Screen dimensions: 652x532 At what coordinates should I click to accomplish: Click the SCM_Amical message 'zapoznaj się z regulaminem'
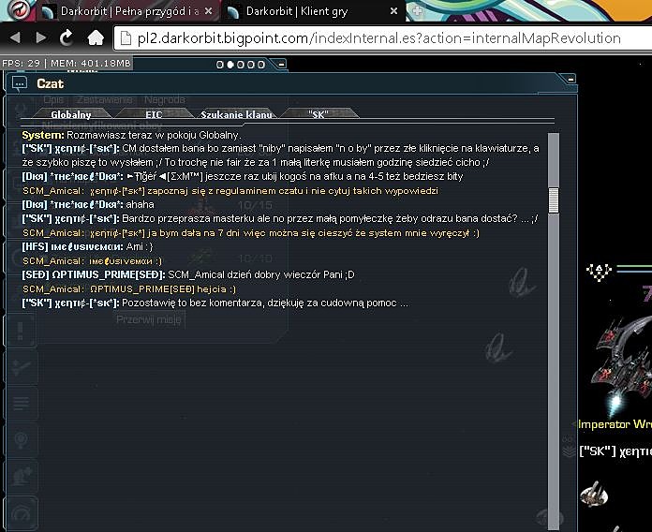coord(230,191)
